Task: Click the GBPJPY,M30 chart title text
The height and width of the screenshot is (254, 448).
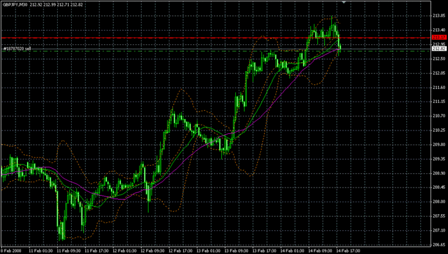Action: coord(15,5)
